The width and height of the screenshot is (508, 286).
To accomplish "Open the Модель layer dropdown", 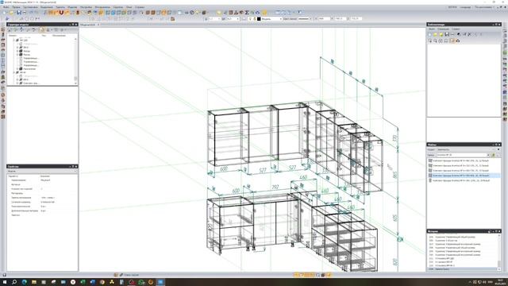I will point(271,19).
